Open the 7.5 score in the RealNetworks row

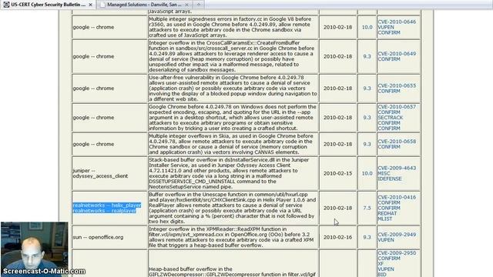point(367,208)
